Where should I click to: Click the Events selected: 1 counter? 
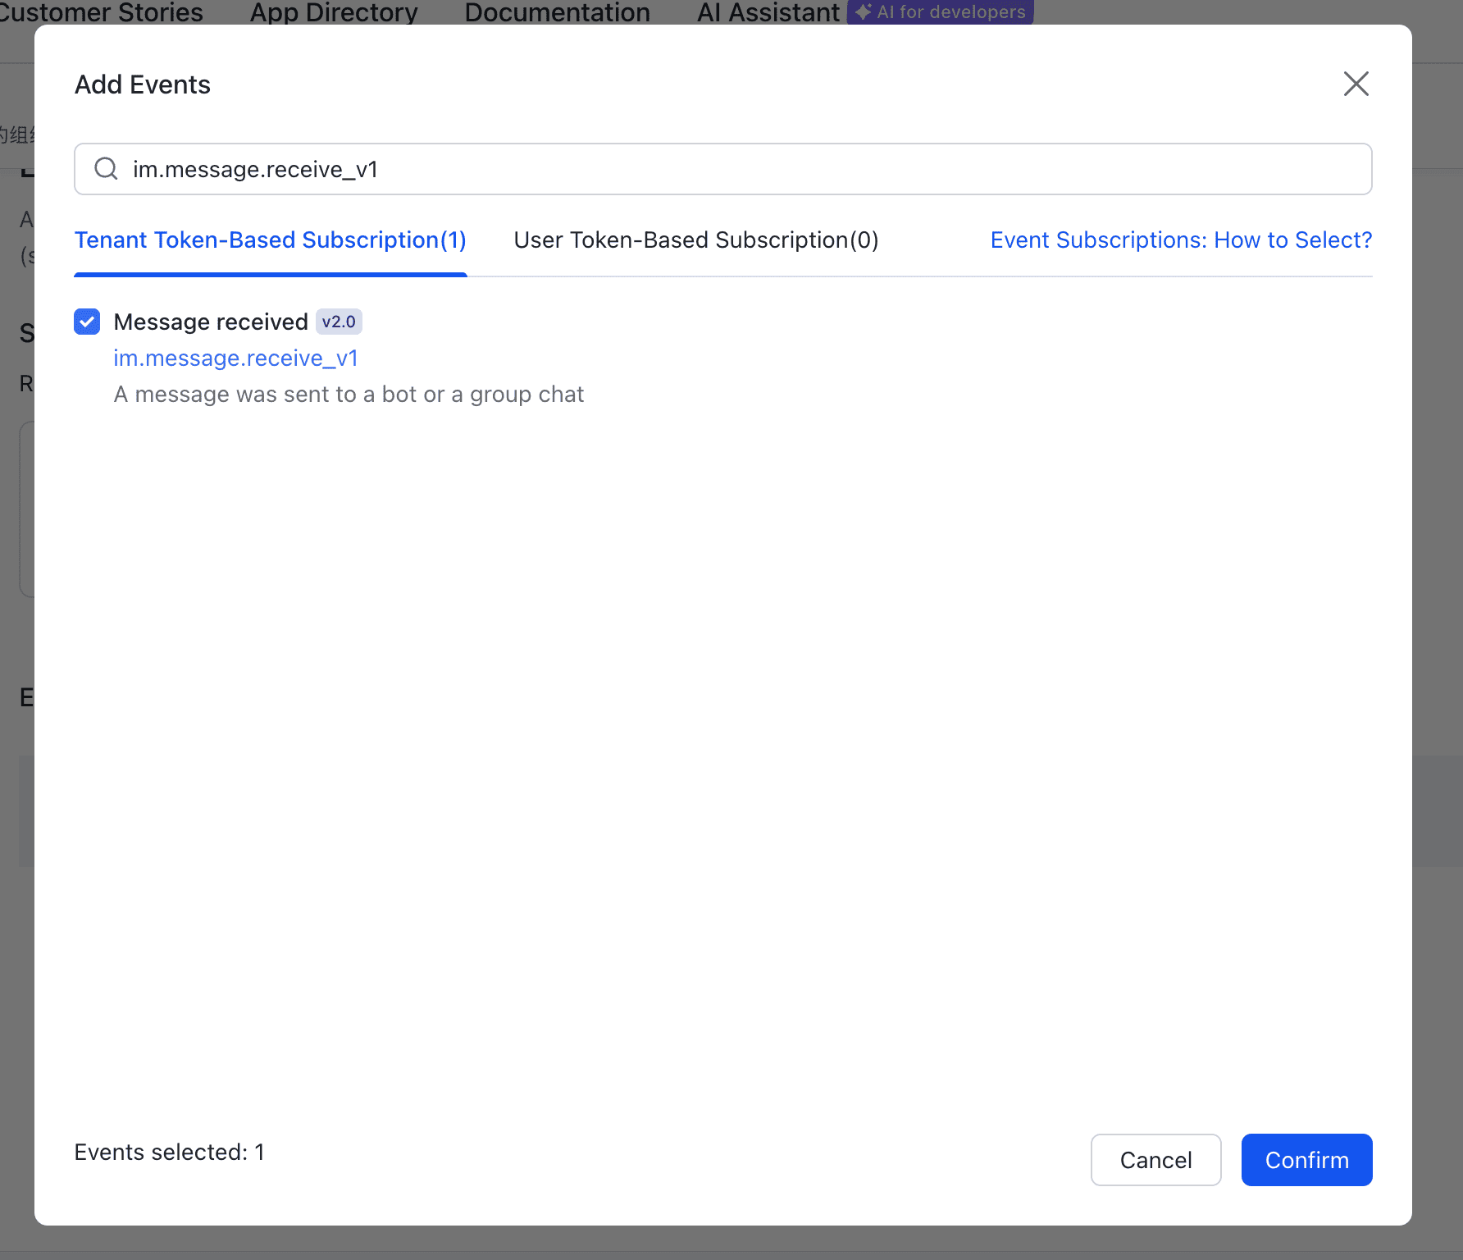pyautogui.click(x=169, y=1153)
